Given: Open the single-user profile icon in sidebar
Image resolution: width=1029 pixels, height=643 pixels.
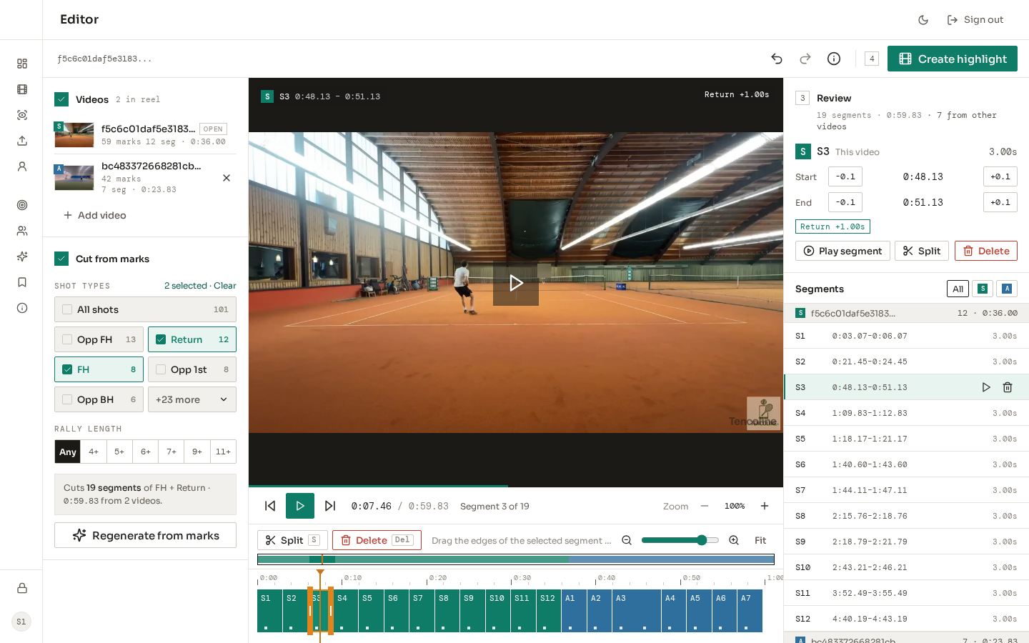Looking at the screenshot, I should (22, 166).
